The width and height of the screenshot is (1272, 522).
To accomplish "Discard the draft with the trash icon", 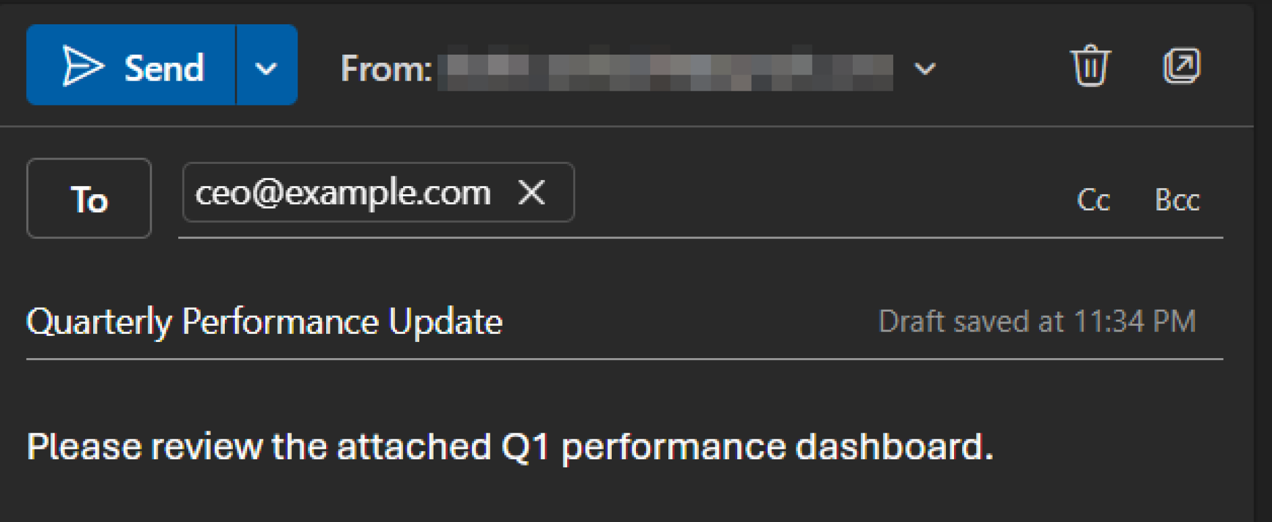I will (1090, 66).
